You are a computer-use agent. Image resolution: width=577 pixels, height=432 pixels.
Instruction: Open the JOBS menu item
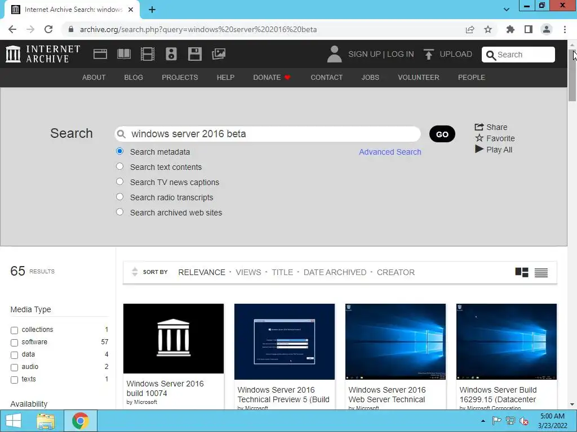[x=370, y=78]
